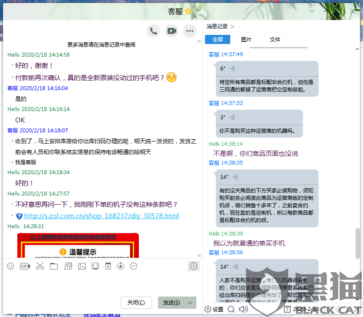Pick a date with the 2020-2-18 calendar control

287,309
